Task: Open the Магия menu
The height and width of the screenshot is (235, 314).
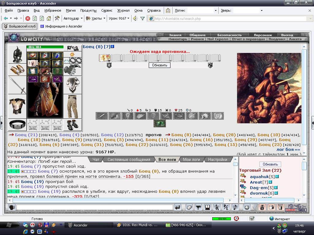Action: [x=71, y=10]
